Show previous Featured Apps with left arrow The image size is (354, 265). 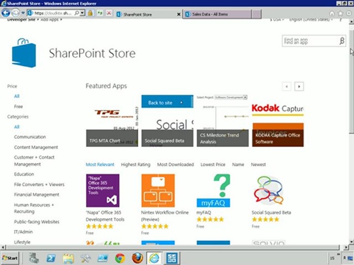(287, 86)
